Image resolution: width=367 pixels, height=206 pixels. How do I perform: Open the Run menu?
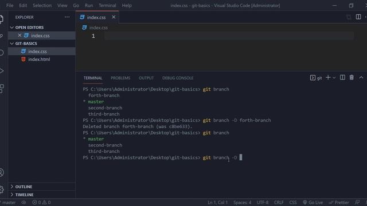pyautogui.click(x=89, y=5)
